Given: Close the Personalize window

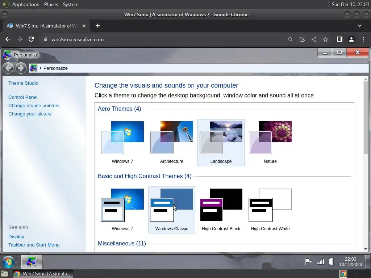Looking at the screenshot, I should (358, 52).
